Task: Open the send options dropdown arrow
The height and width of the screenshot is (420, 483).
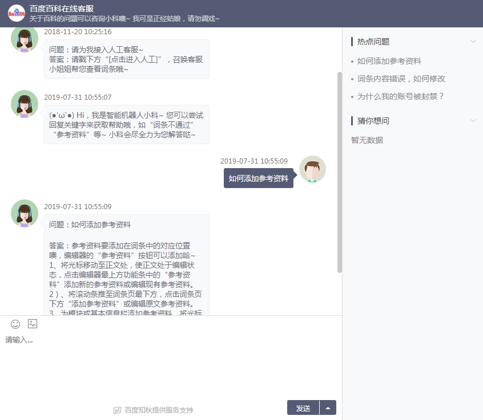Action: point(328,408)
